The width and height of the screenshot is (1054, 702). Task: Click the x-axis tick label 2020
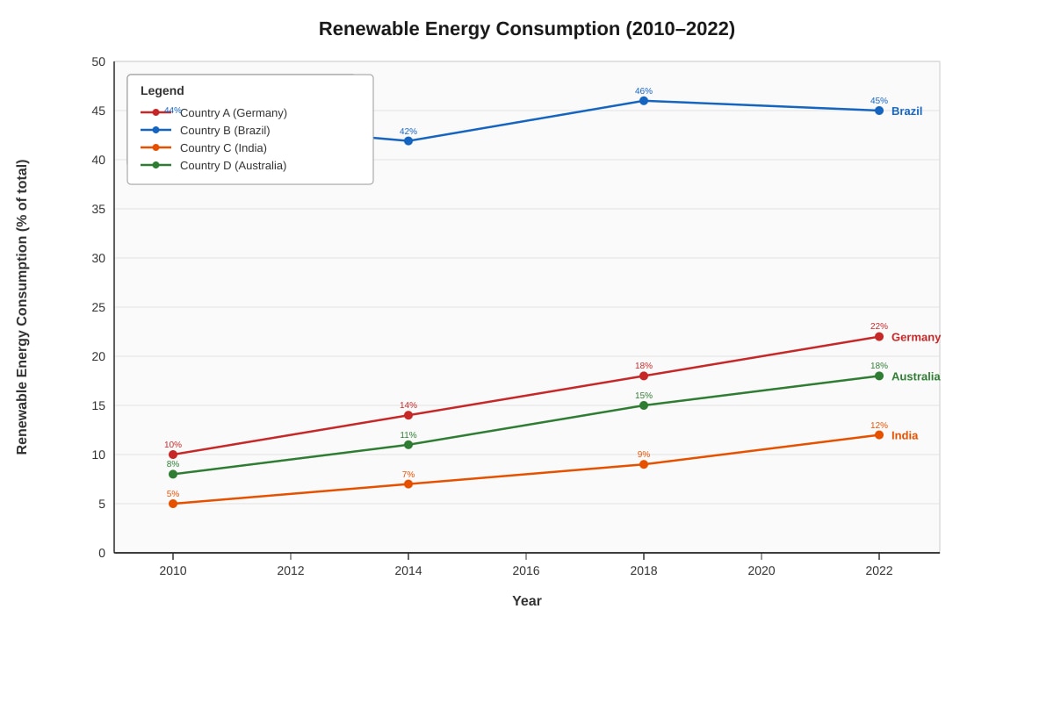tap(762, 570)
